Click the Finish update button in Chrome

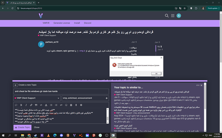click(213, 8)
